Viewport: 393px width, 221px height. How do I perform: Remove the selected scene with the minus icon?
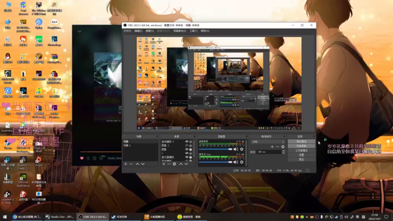click(131, 164)
